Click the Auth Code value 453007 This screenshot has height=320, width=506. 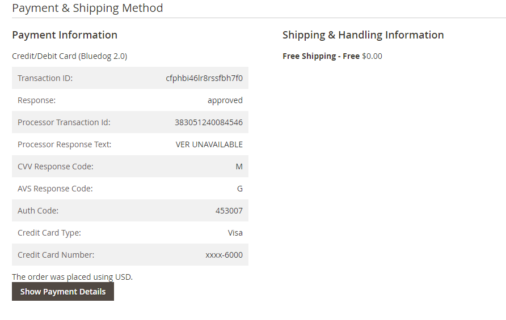[229, 211]
